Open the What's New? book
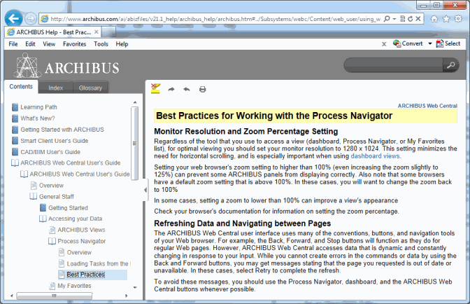 (33, 118)
